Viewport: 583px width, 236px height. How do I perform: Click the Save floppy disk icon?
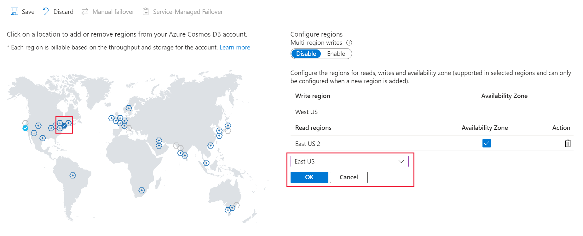[x=14, y=12]
